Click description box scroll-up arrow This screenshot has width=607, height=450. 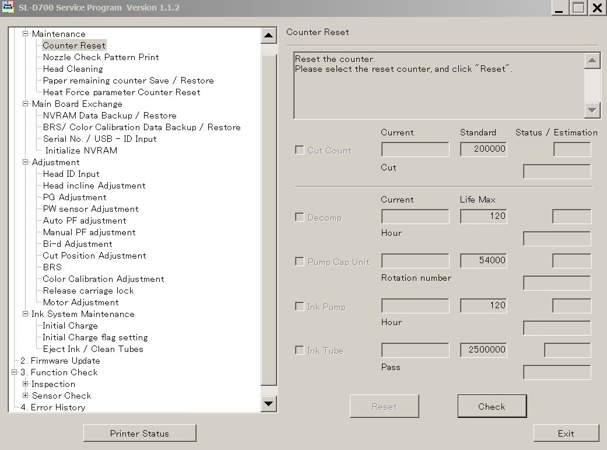(x=592, y=60)
